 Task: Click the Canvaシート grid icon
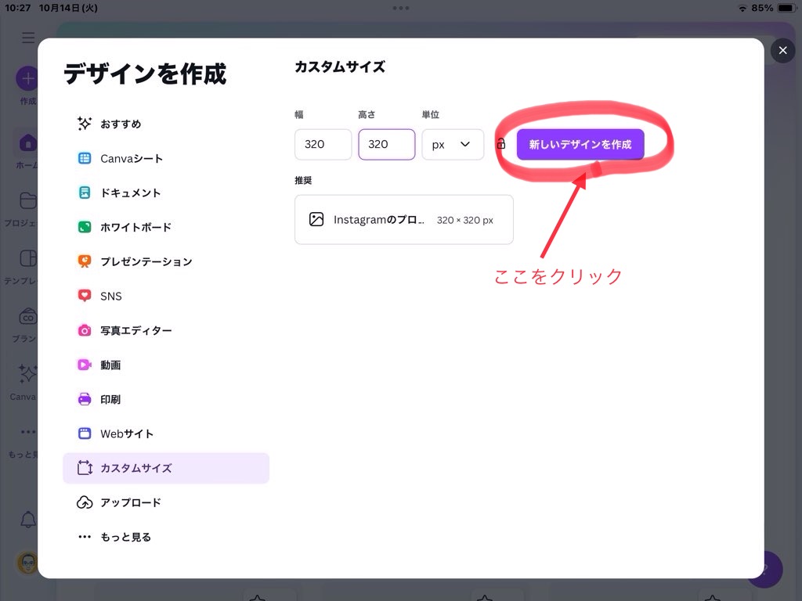click(x=85, y=158)
